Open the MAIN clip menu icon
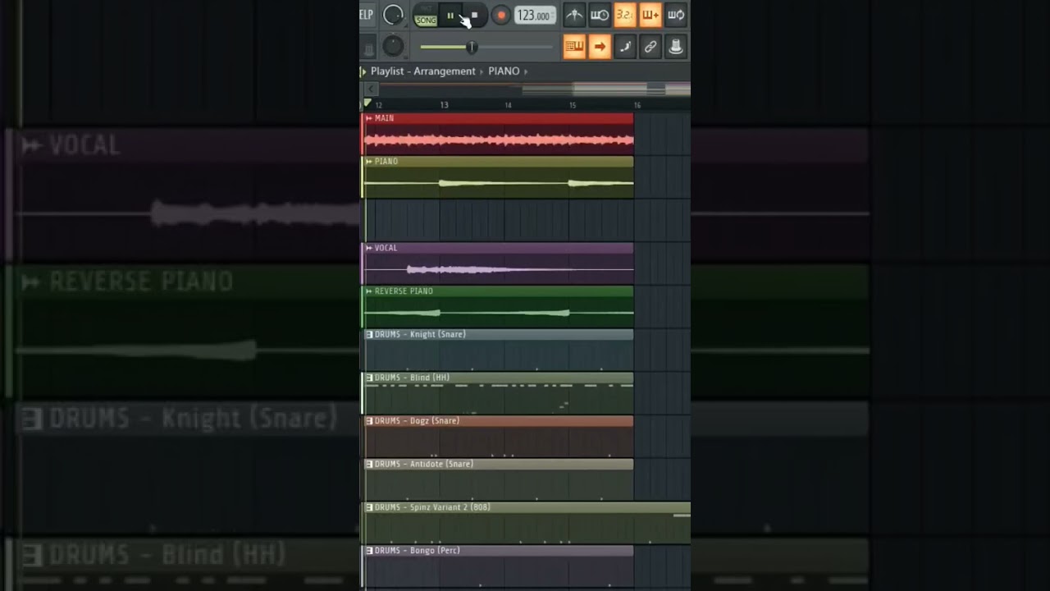This screenshot has width=1050, height=591. click(369, 118)
